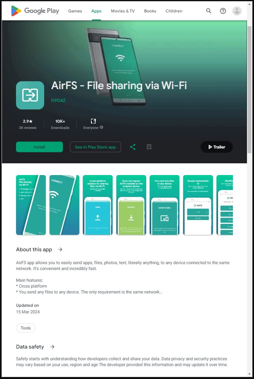Viewport: 254px width, 379px height.
Task: Click the green Install button
Action: coord(39,147)
